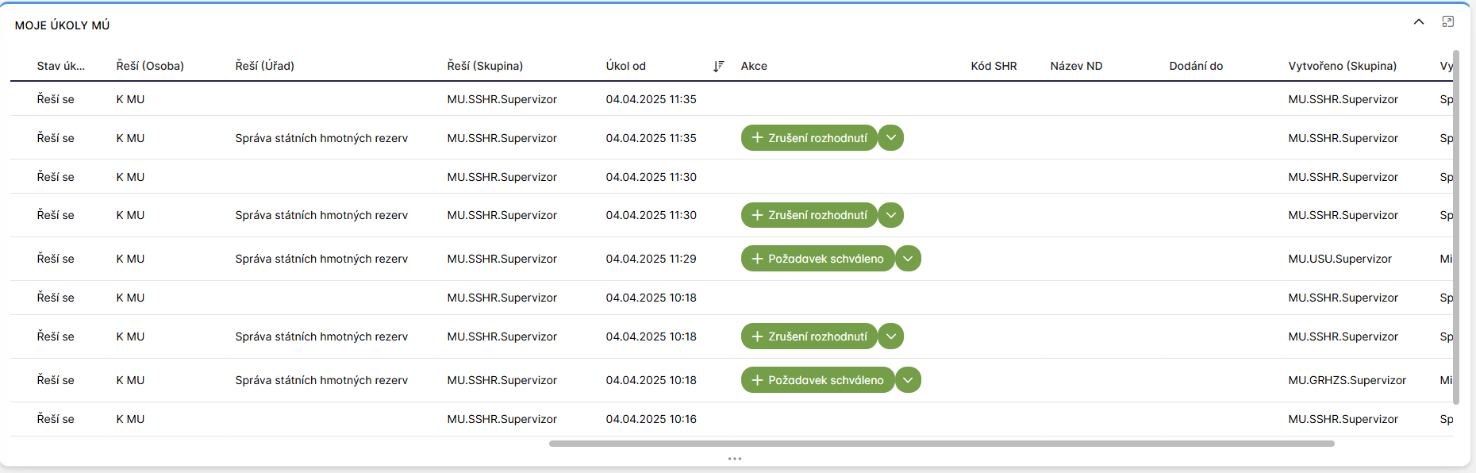Click Požadavek schváleno for 11:29 task
The width and height of the screenshot is (1476, 473).
817,259
